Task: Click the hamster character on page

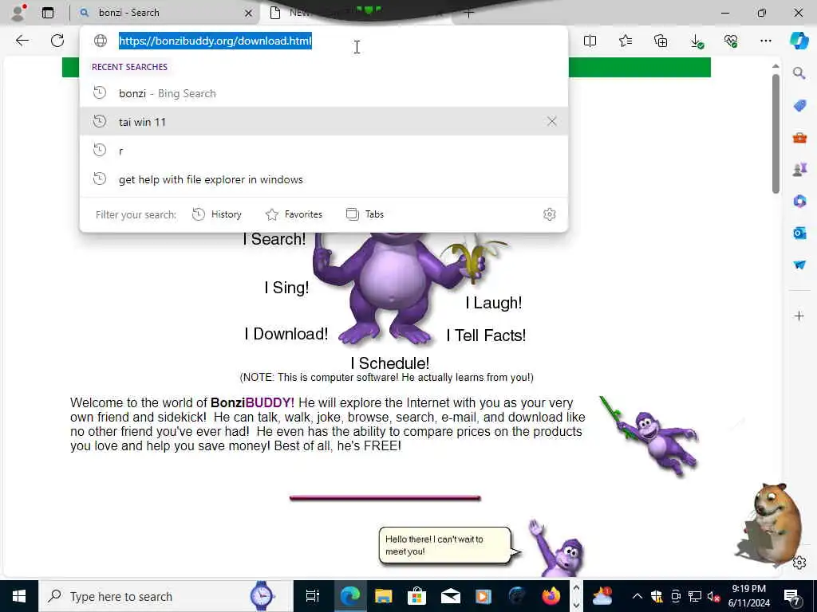Action: [x=770, y=523]
